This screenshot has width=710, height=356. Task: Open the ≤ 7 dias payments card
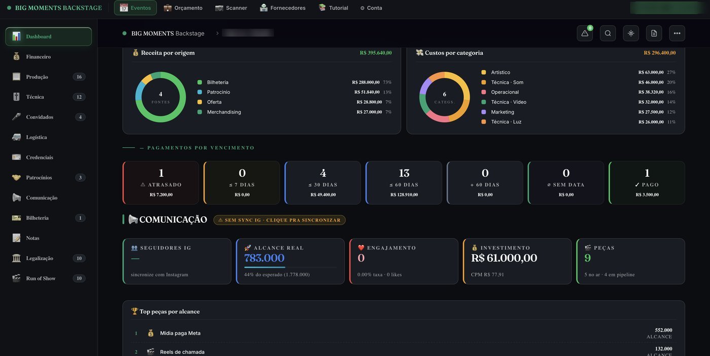pos(242,183)
